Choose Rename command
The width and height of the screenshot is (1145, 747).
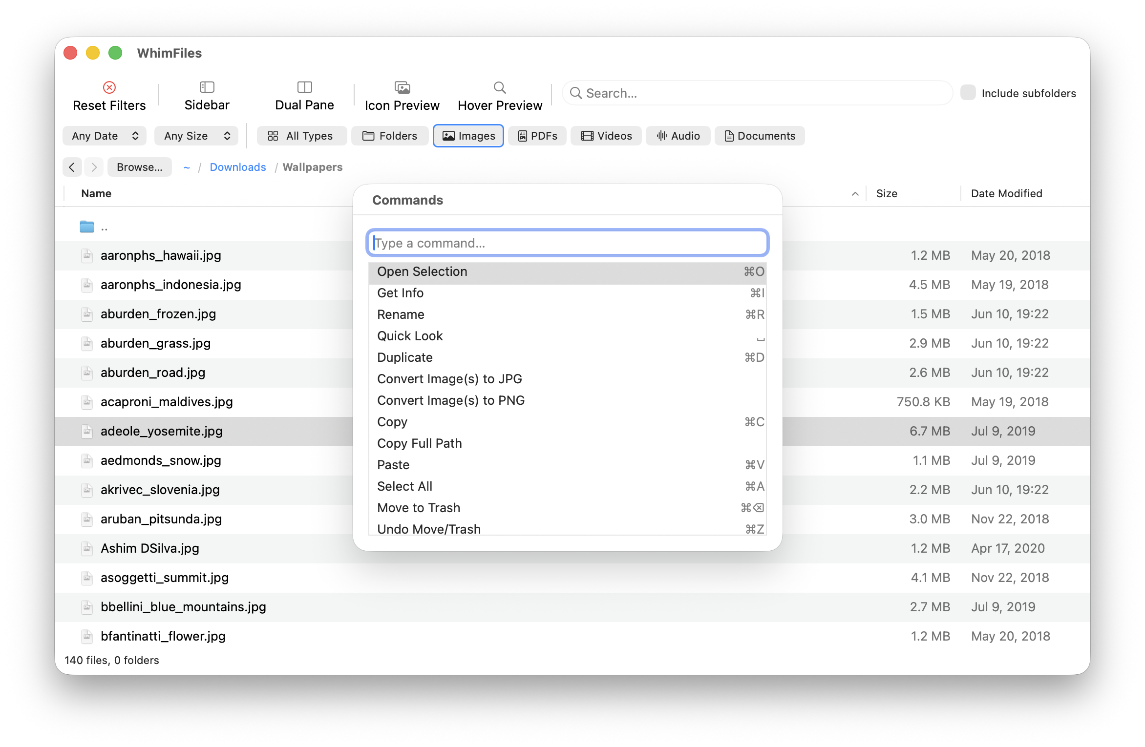[x=568, y=315]
